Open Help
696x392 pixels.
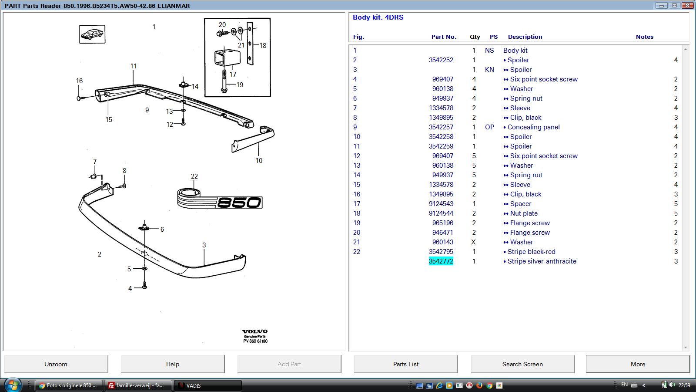tap(172, 364)
